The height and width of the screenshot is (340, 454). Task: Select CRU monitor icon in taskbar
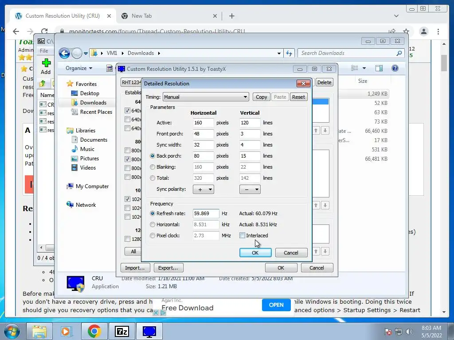pos(149,331)
